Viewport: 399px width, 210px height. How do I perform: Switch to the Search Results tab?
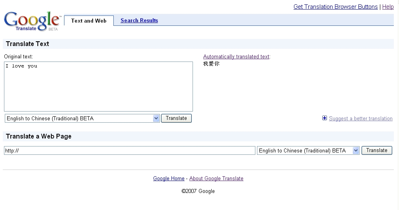coord(139,20)
